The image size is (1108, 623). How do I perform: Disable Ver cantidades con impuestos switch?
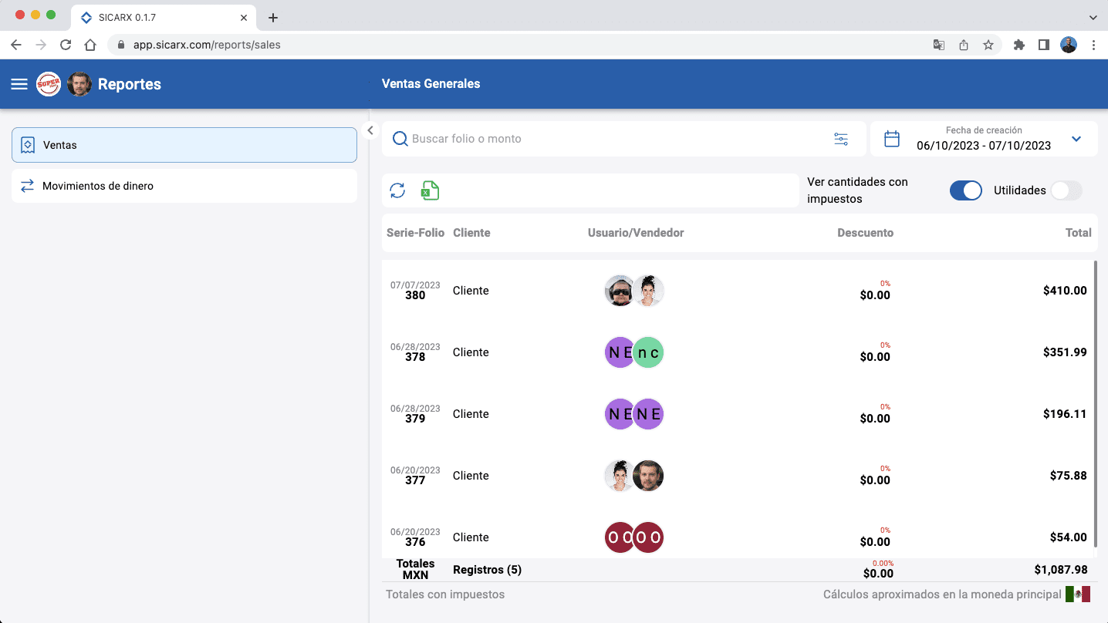[965, 190]
